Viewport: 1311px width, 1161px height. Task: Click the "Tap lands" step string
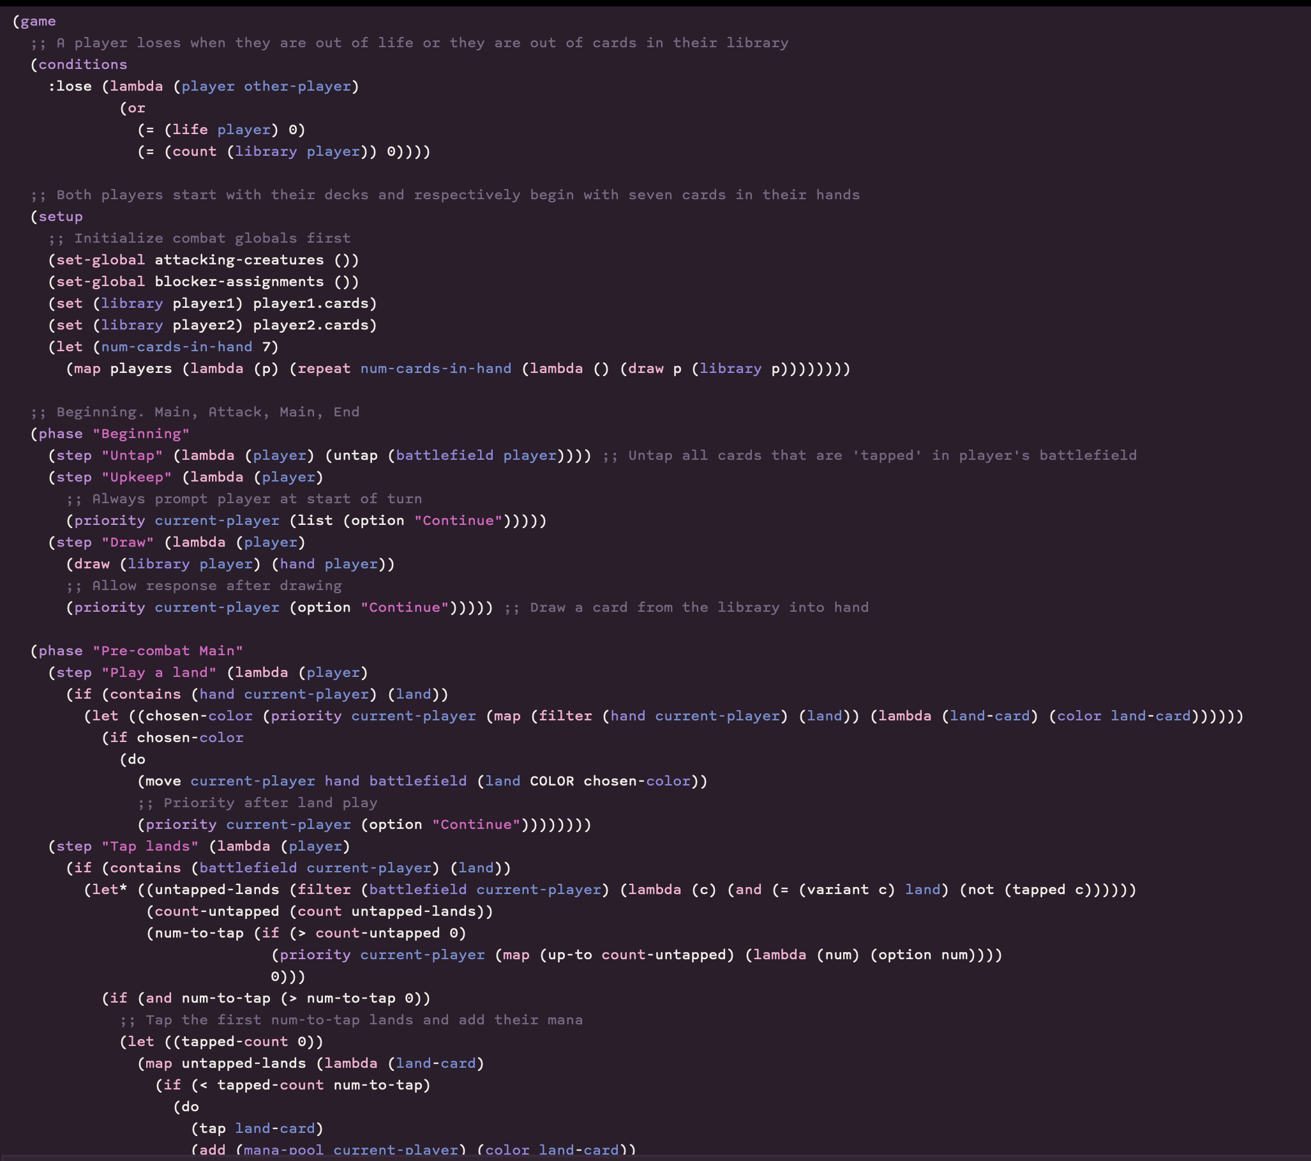[150, 847]
